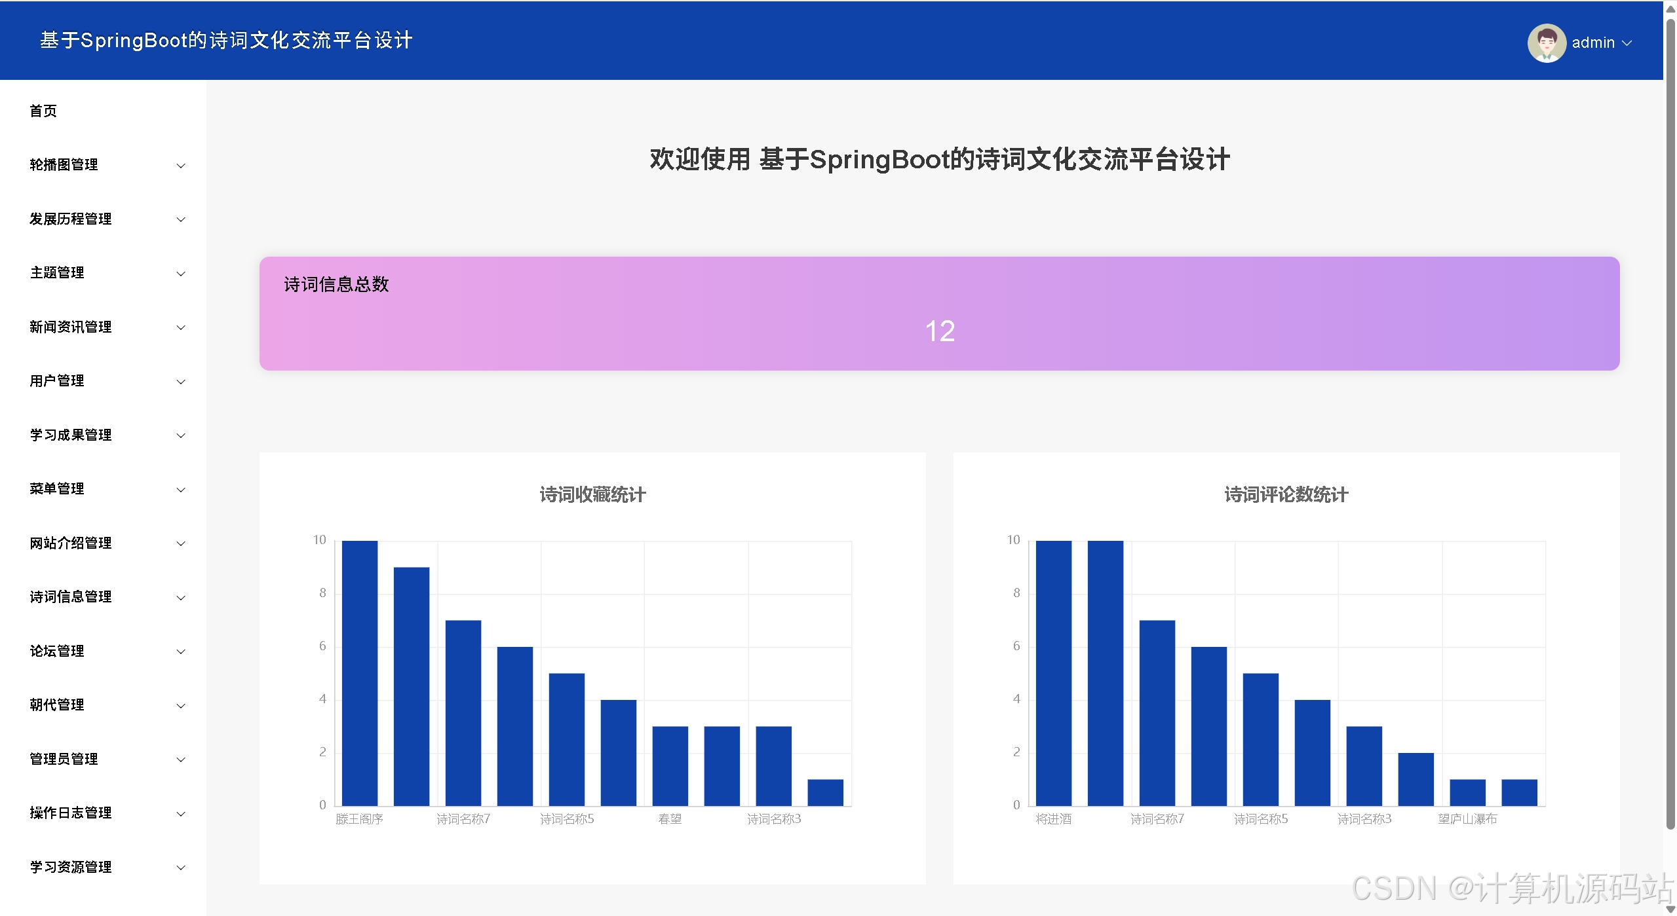
Task: Open the 操作日志管理 menu item
Action: (104, 813)
